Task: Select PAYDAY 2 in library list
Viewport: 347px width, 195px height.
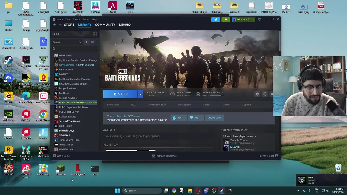Action: [x=64, y=74]
